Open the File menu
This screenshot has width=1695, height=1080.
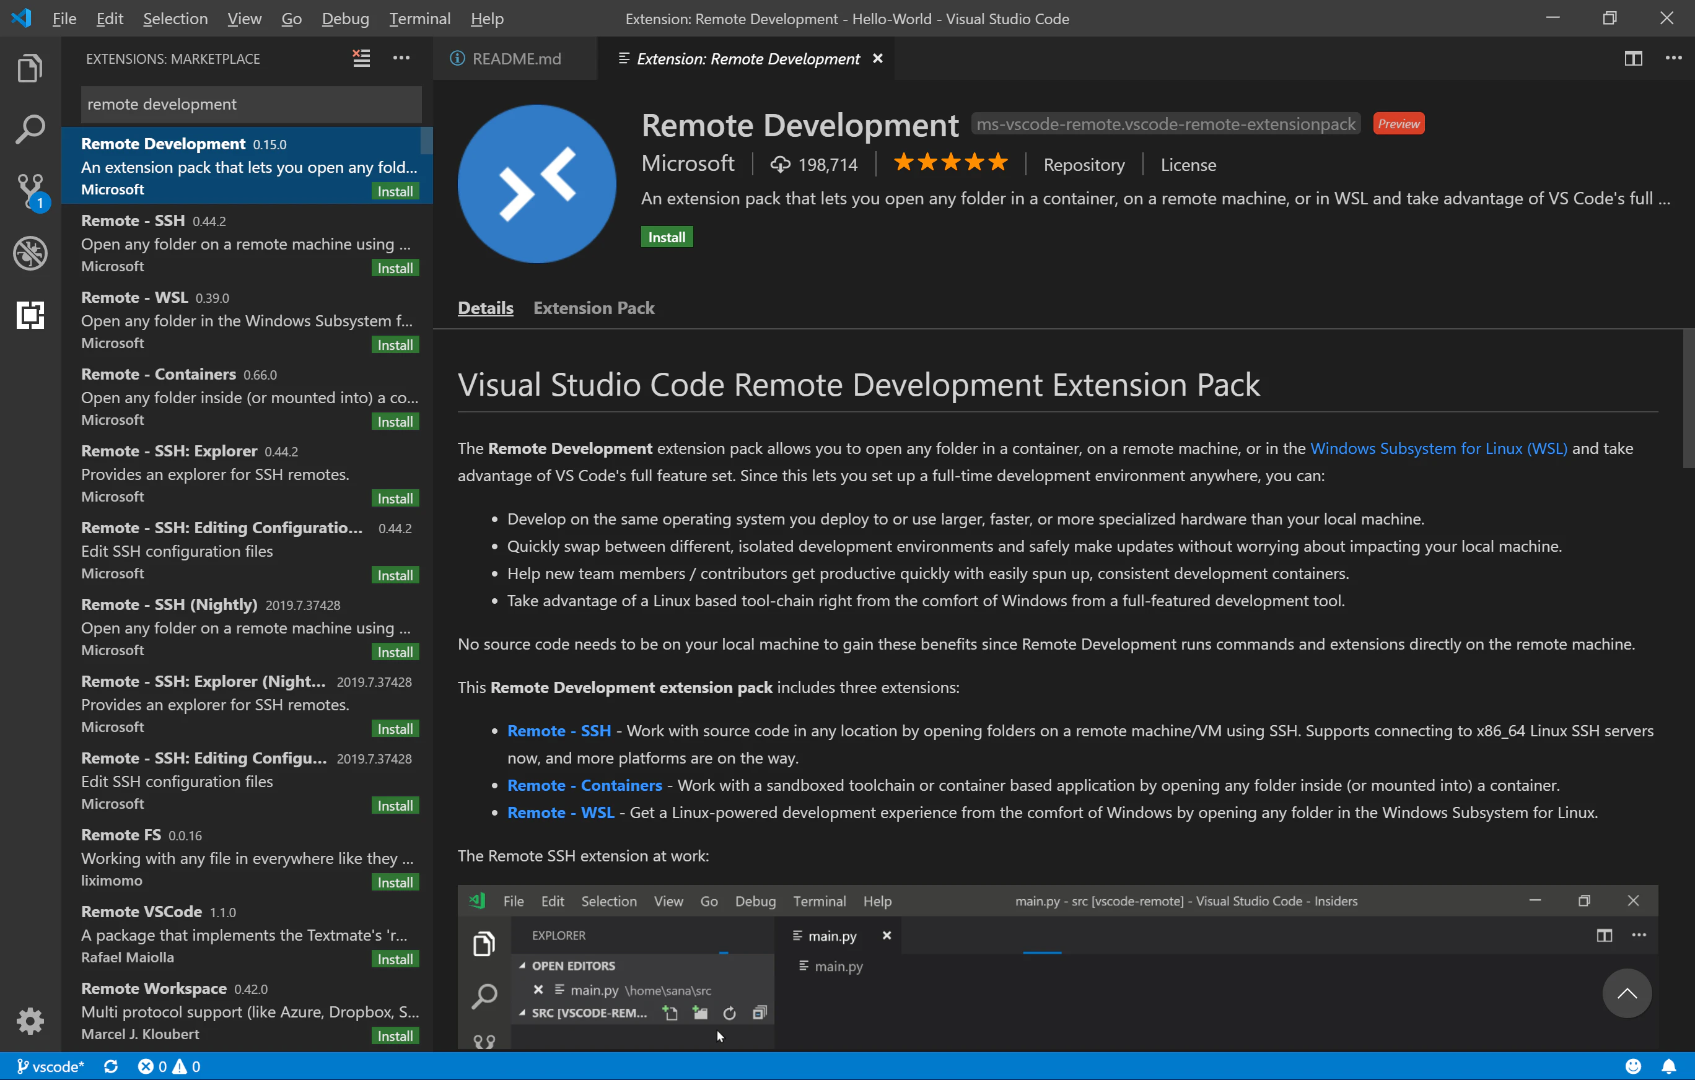[64, 19]
